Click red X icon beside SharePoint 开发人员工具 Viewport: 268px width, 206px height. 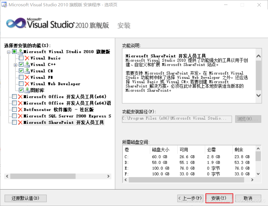click(20, 122)
